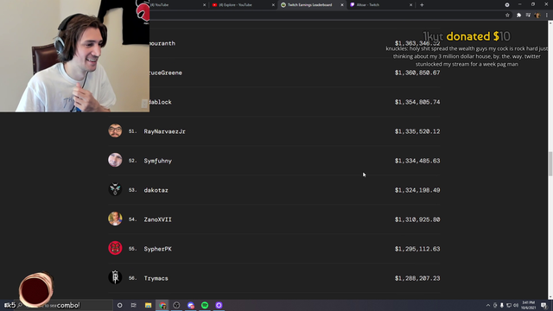Open the Windows notification center icon
The image size is (553, 311).
[543, 305]
